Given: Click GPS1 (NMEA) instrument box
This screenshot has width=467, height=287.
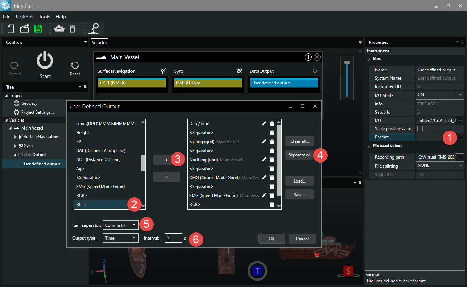Looking at the screenshot, I should click(132, 83).
